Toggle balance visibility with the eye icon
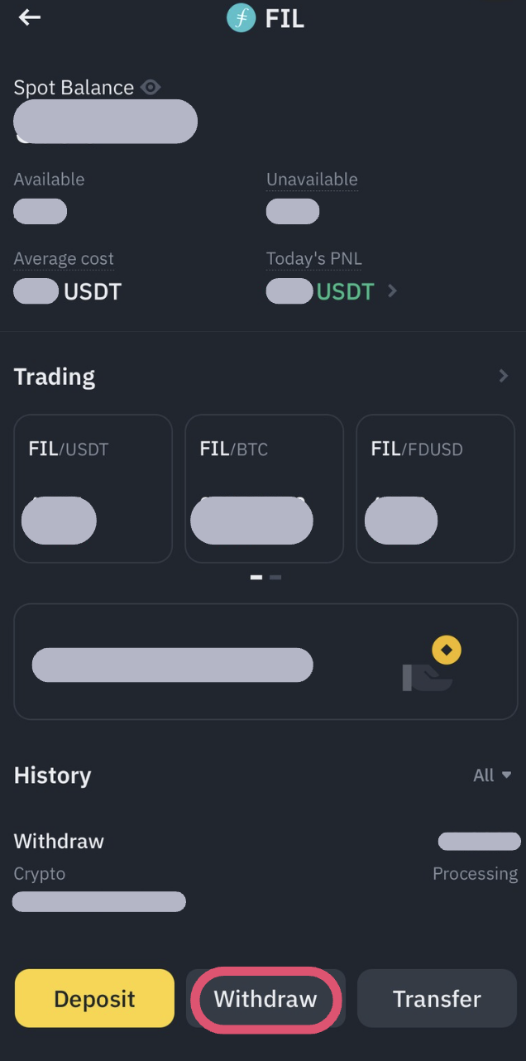The width and height of the screenshot is (526, 1061). pos(151,87)
